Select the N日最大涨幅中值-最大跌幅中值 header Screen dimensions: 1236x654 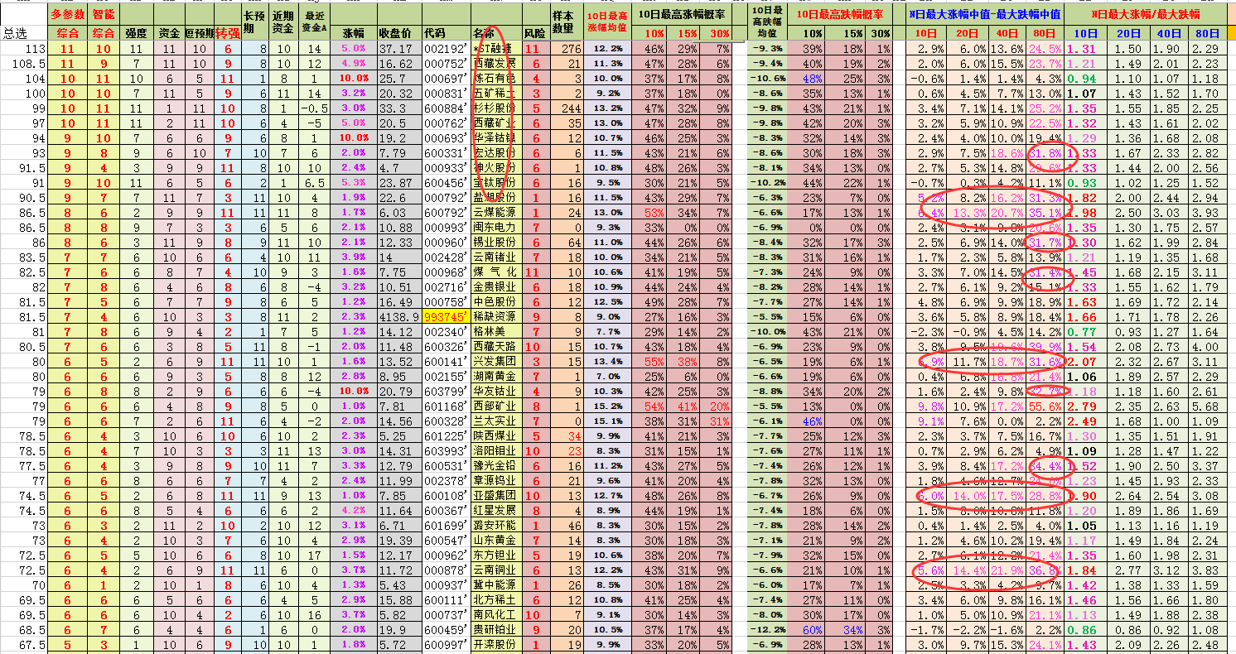point(984,14)
